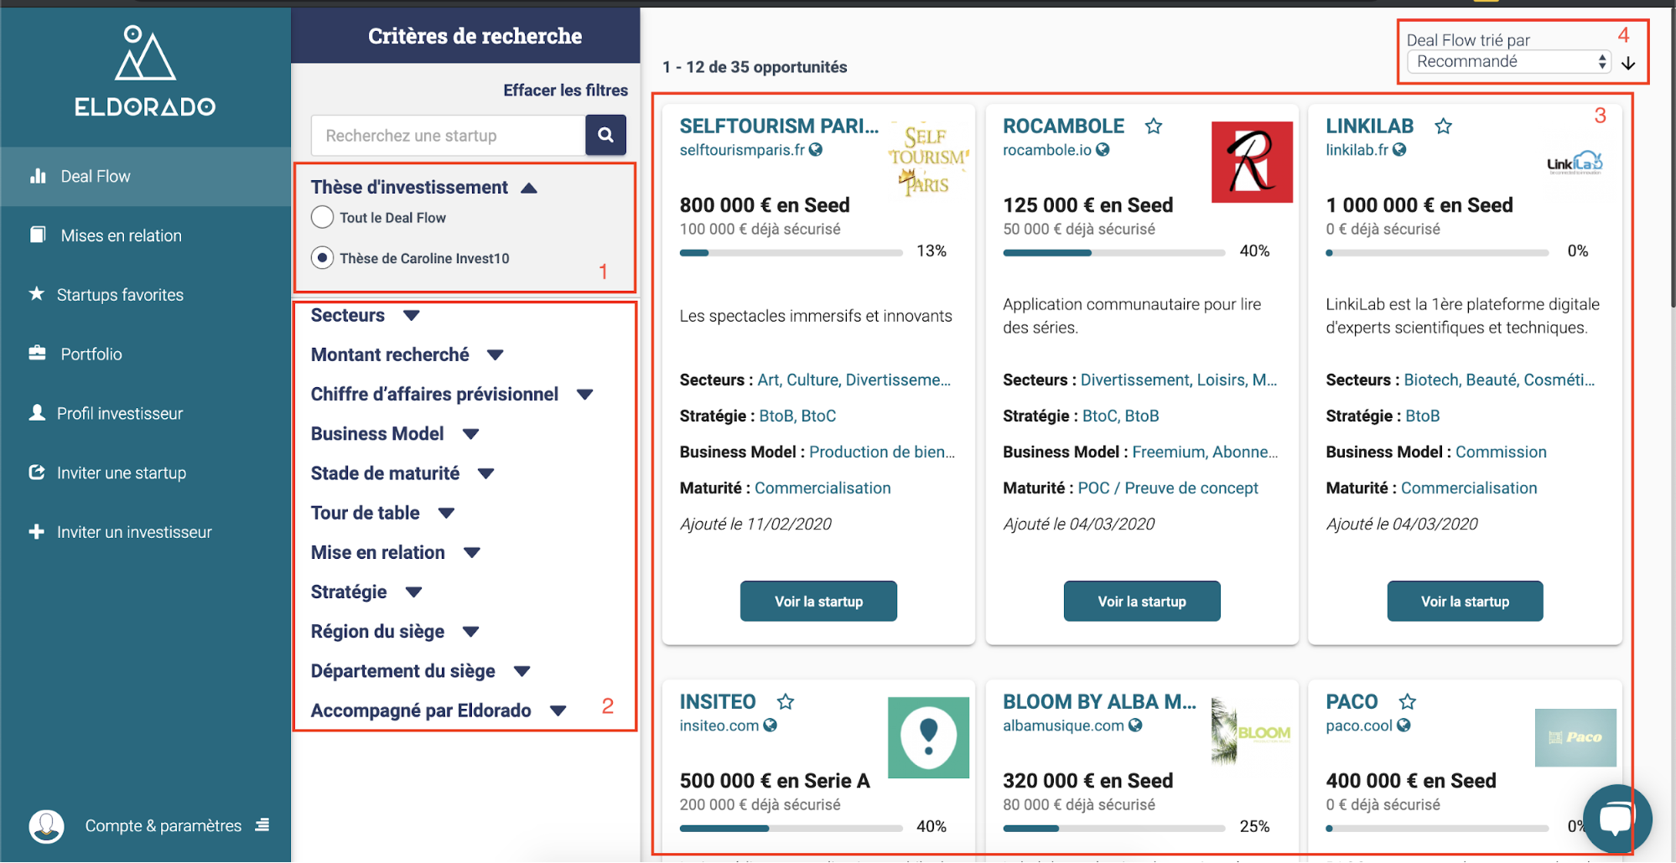Open Compte & paramètres

pos(163,825)
